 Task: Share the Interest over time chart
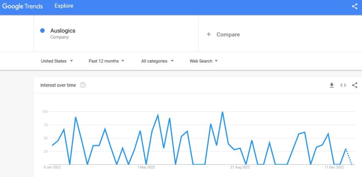[355, 85]
